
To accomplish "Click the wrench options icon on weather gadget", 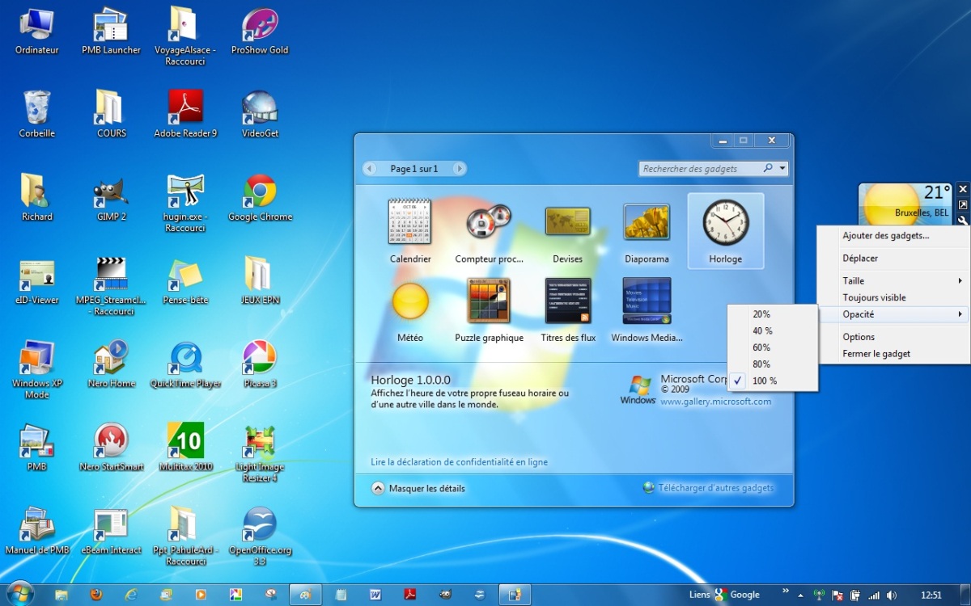I will point(963,221).
